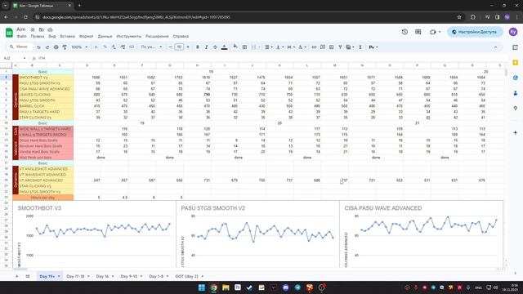Open the Вид menu
Image resolution: width=523 pixels, height=294 pixels.
coord(52,36)
